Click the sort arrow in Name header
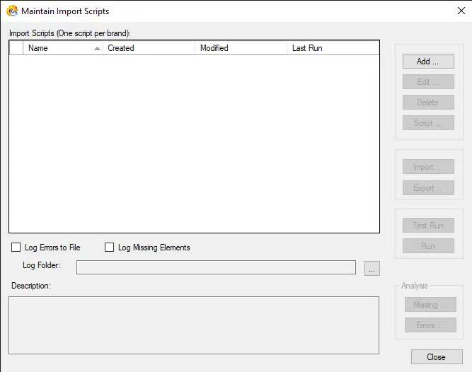 pyautogui.click(x=97, y=48)
